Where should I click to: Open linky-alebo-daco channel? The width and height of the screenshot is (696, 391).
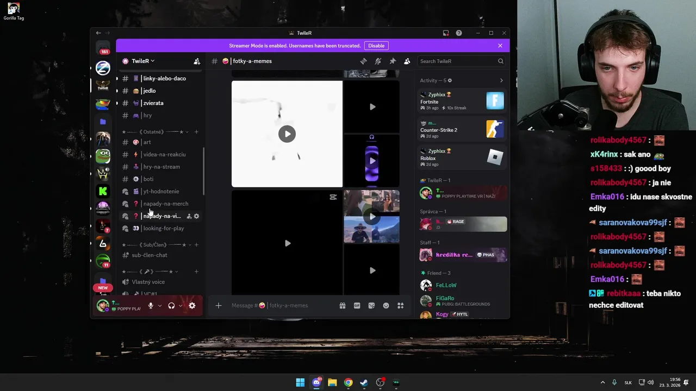click(x=160, y=78)
